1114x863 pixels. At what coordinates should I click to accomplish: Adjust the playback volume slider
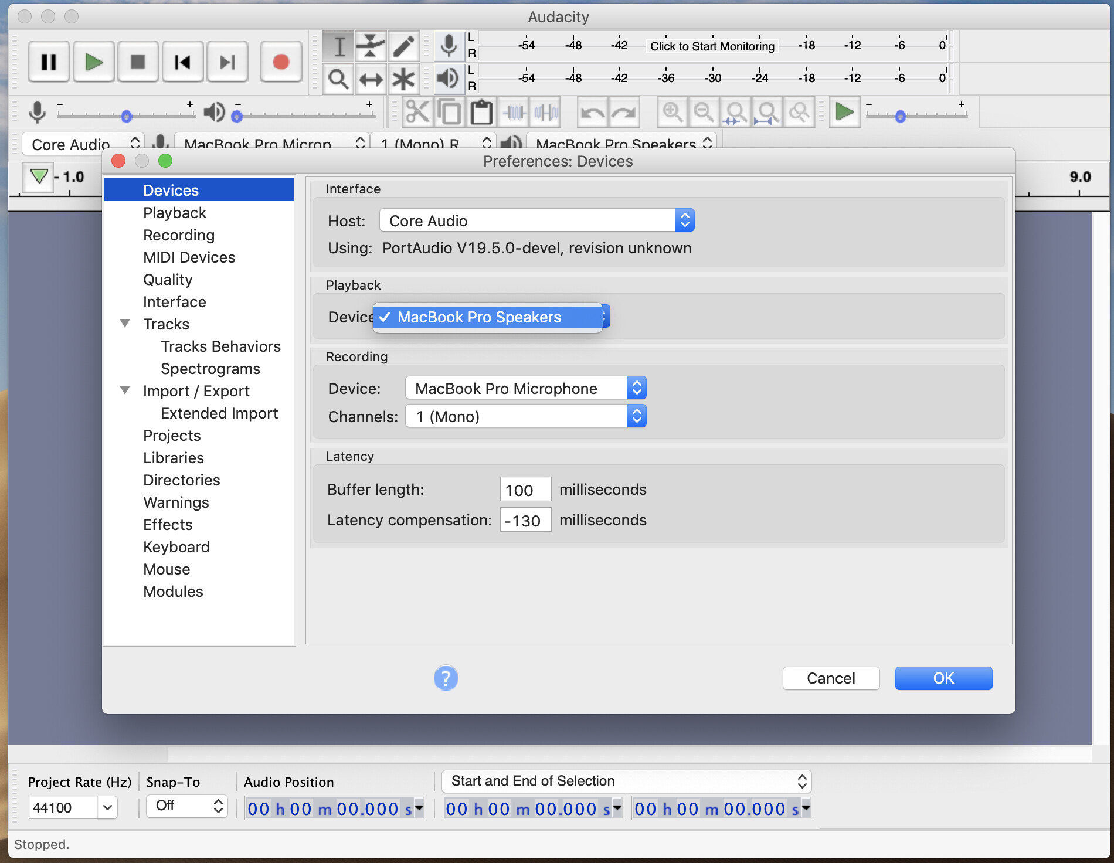coord(237,116)
